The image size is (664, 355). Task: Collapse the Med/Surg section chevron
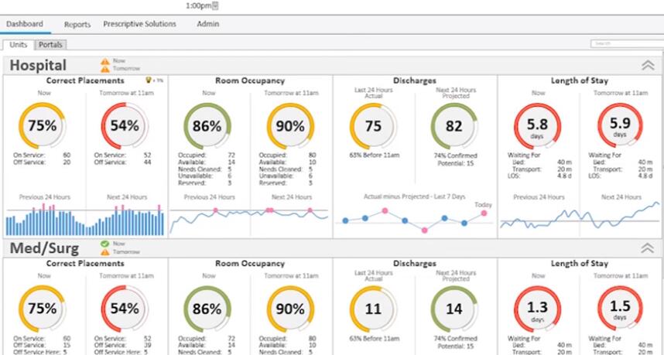click(648, 248)
